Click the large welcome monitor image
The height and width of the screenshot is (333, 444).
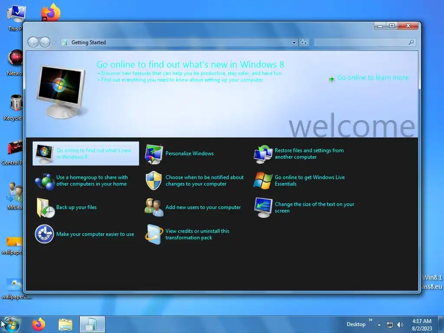pos(61,92)
